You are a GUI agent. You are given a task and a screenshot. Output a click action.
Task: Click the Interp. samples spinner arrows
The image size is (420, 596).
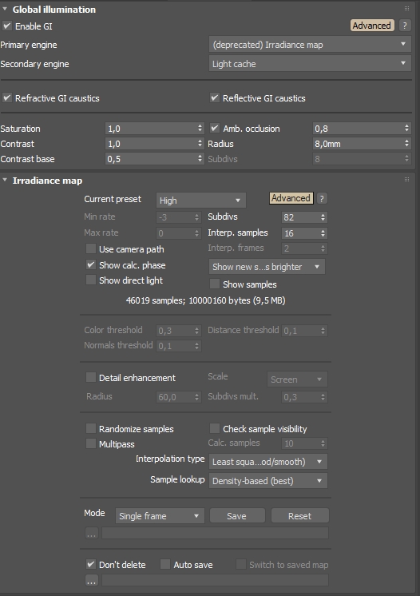coord(323,233)
